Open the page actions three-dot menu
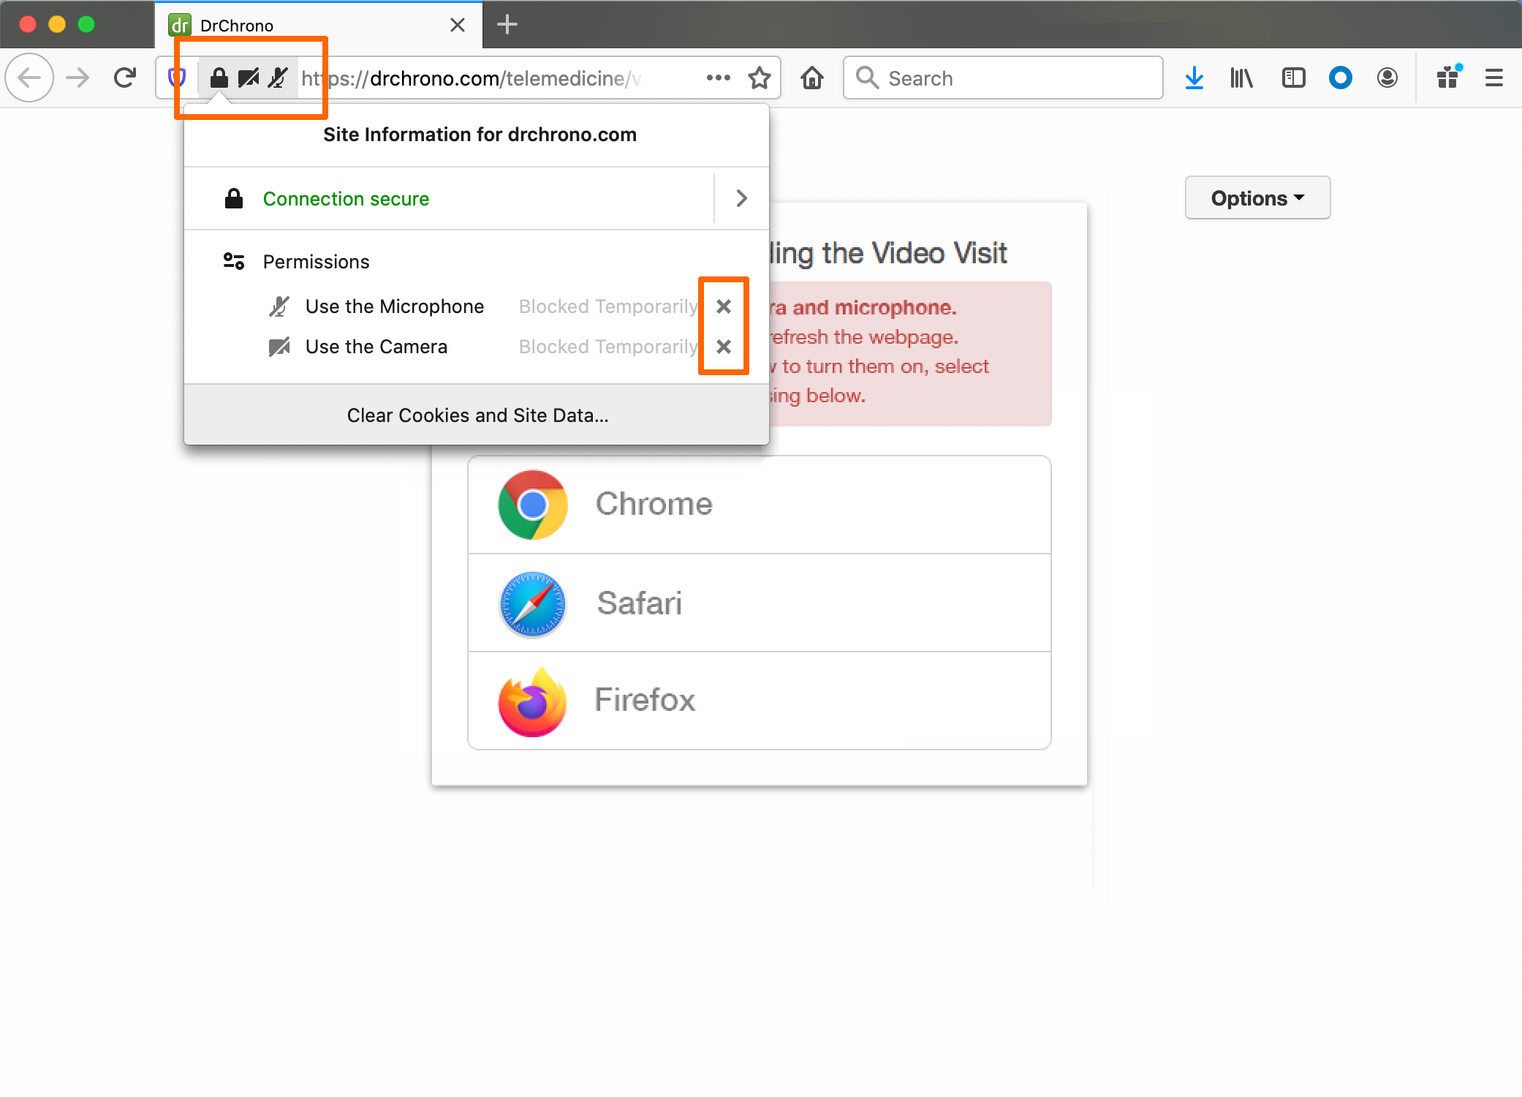 pyautogui.click(x=718, y=78)
